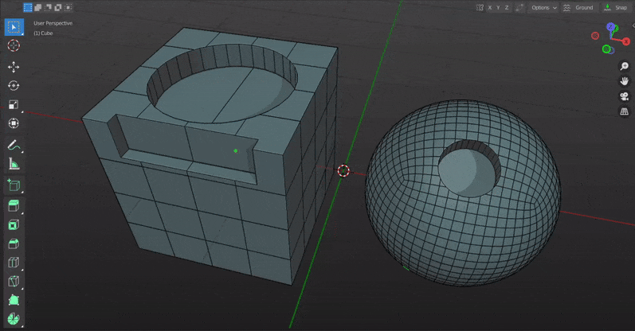
Task: Choose the Bevel tool
Action: pyautogui.click(x=14, y=243)
